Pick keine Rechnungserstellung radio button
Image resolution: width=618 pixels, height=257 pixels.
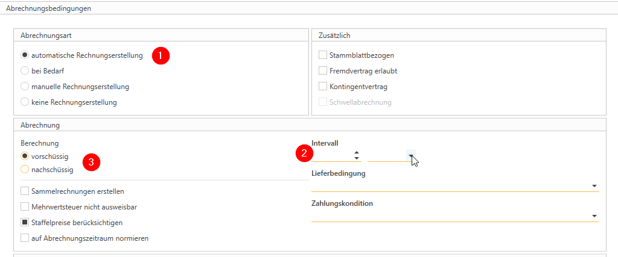click(25, 102)
